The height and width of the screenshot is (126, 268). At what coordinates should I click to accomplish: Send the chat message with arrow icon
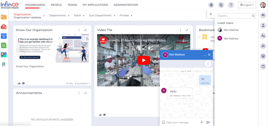(x=208, y=122)
